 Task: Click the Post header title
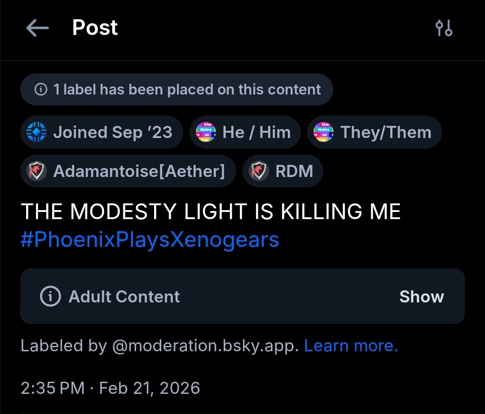[95, 28]
